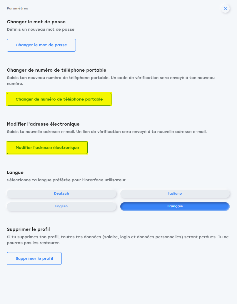Switch the interface language to Italiano
The width and height of the screenshot is (237, 304).
pyautogui.click(x=175, y=193)
